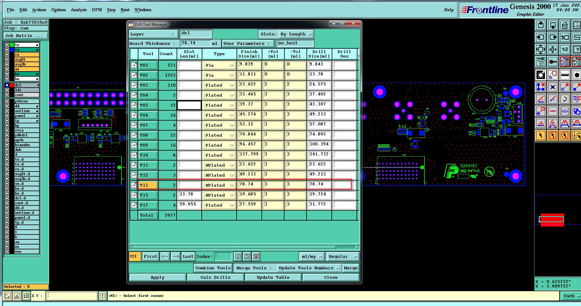
Task: Open the Actions menu
Action: pyautogui.click(x=39, y=10)
